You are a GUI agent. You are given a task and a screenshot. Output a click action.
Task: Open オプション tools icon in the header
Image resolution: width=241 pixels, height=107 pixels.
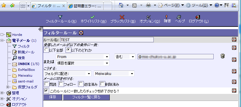149,17
